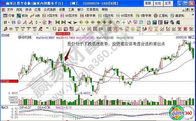Image resolution: width=196 pixels, height=121 pixels.
Task: Expand the 日 period dropdown arrow
Action: pyautogui.click(x=9, y=22)
